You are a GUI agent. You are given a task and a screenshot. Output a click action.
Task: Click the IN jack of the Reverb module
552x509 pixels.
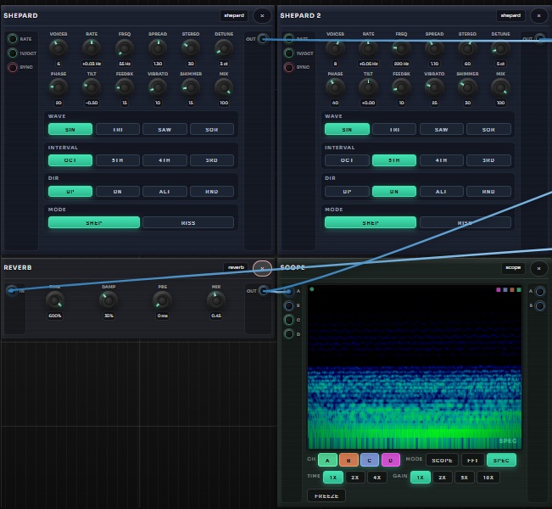click(x=11, y=291)
